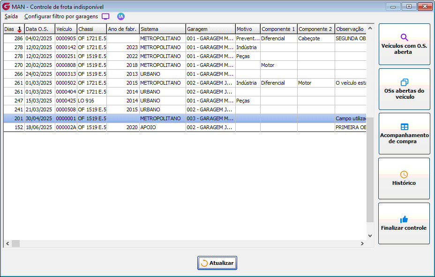Sort by the Veículo column header

tap(66, 29)
